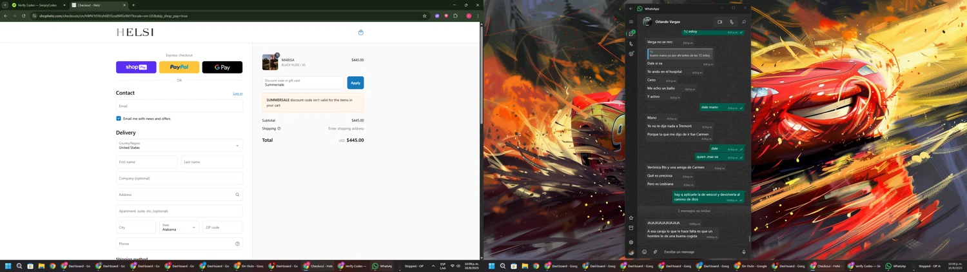This screenshot has height=272, width=967.
Task: Open the Country/Region dropdown
Action: click(179, 146)
